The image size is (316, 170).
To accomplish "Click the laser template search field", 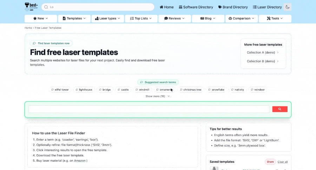I will pyautogui.click(x=149, y=109).
